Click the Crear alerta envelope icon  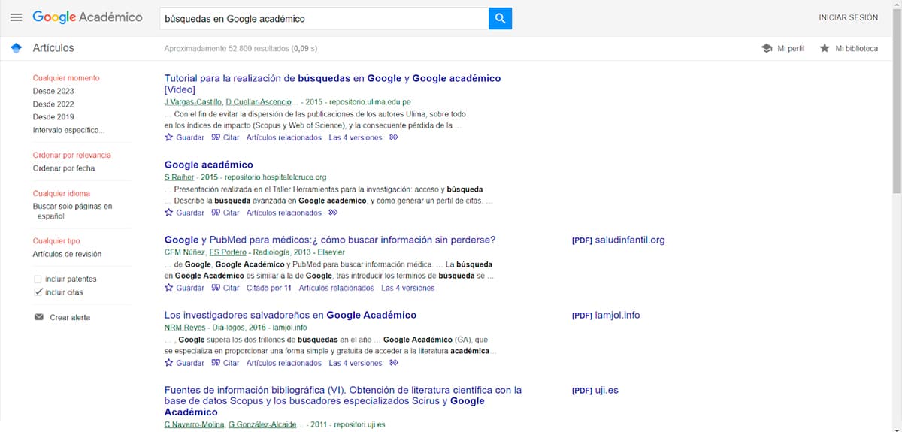[x=39, y=317]
